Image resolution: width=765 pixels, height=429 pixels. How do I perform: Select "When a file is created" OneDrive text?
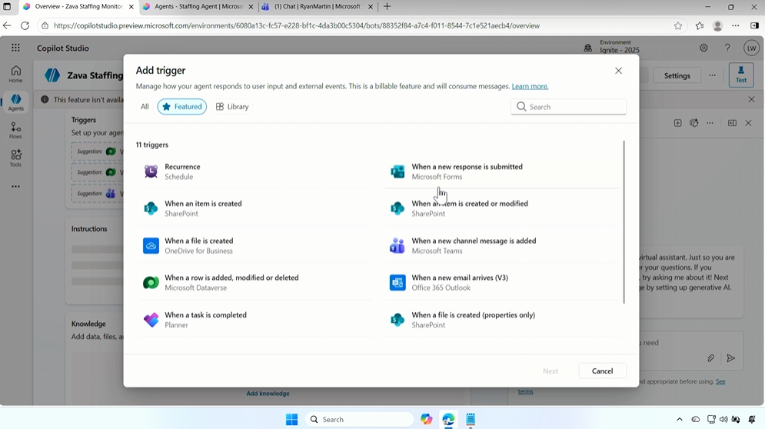pyautogui.click(x=199, y=241)
